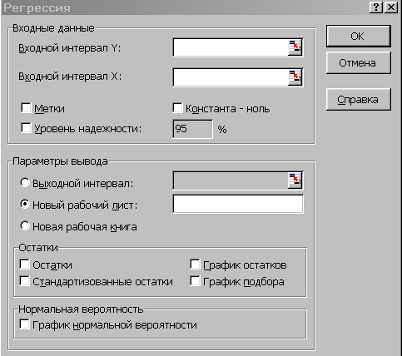Screen dimensions: 402x356
Task: Check the Уровень надежности option
Action: (26, 128)
